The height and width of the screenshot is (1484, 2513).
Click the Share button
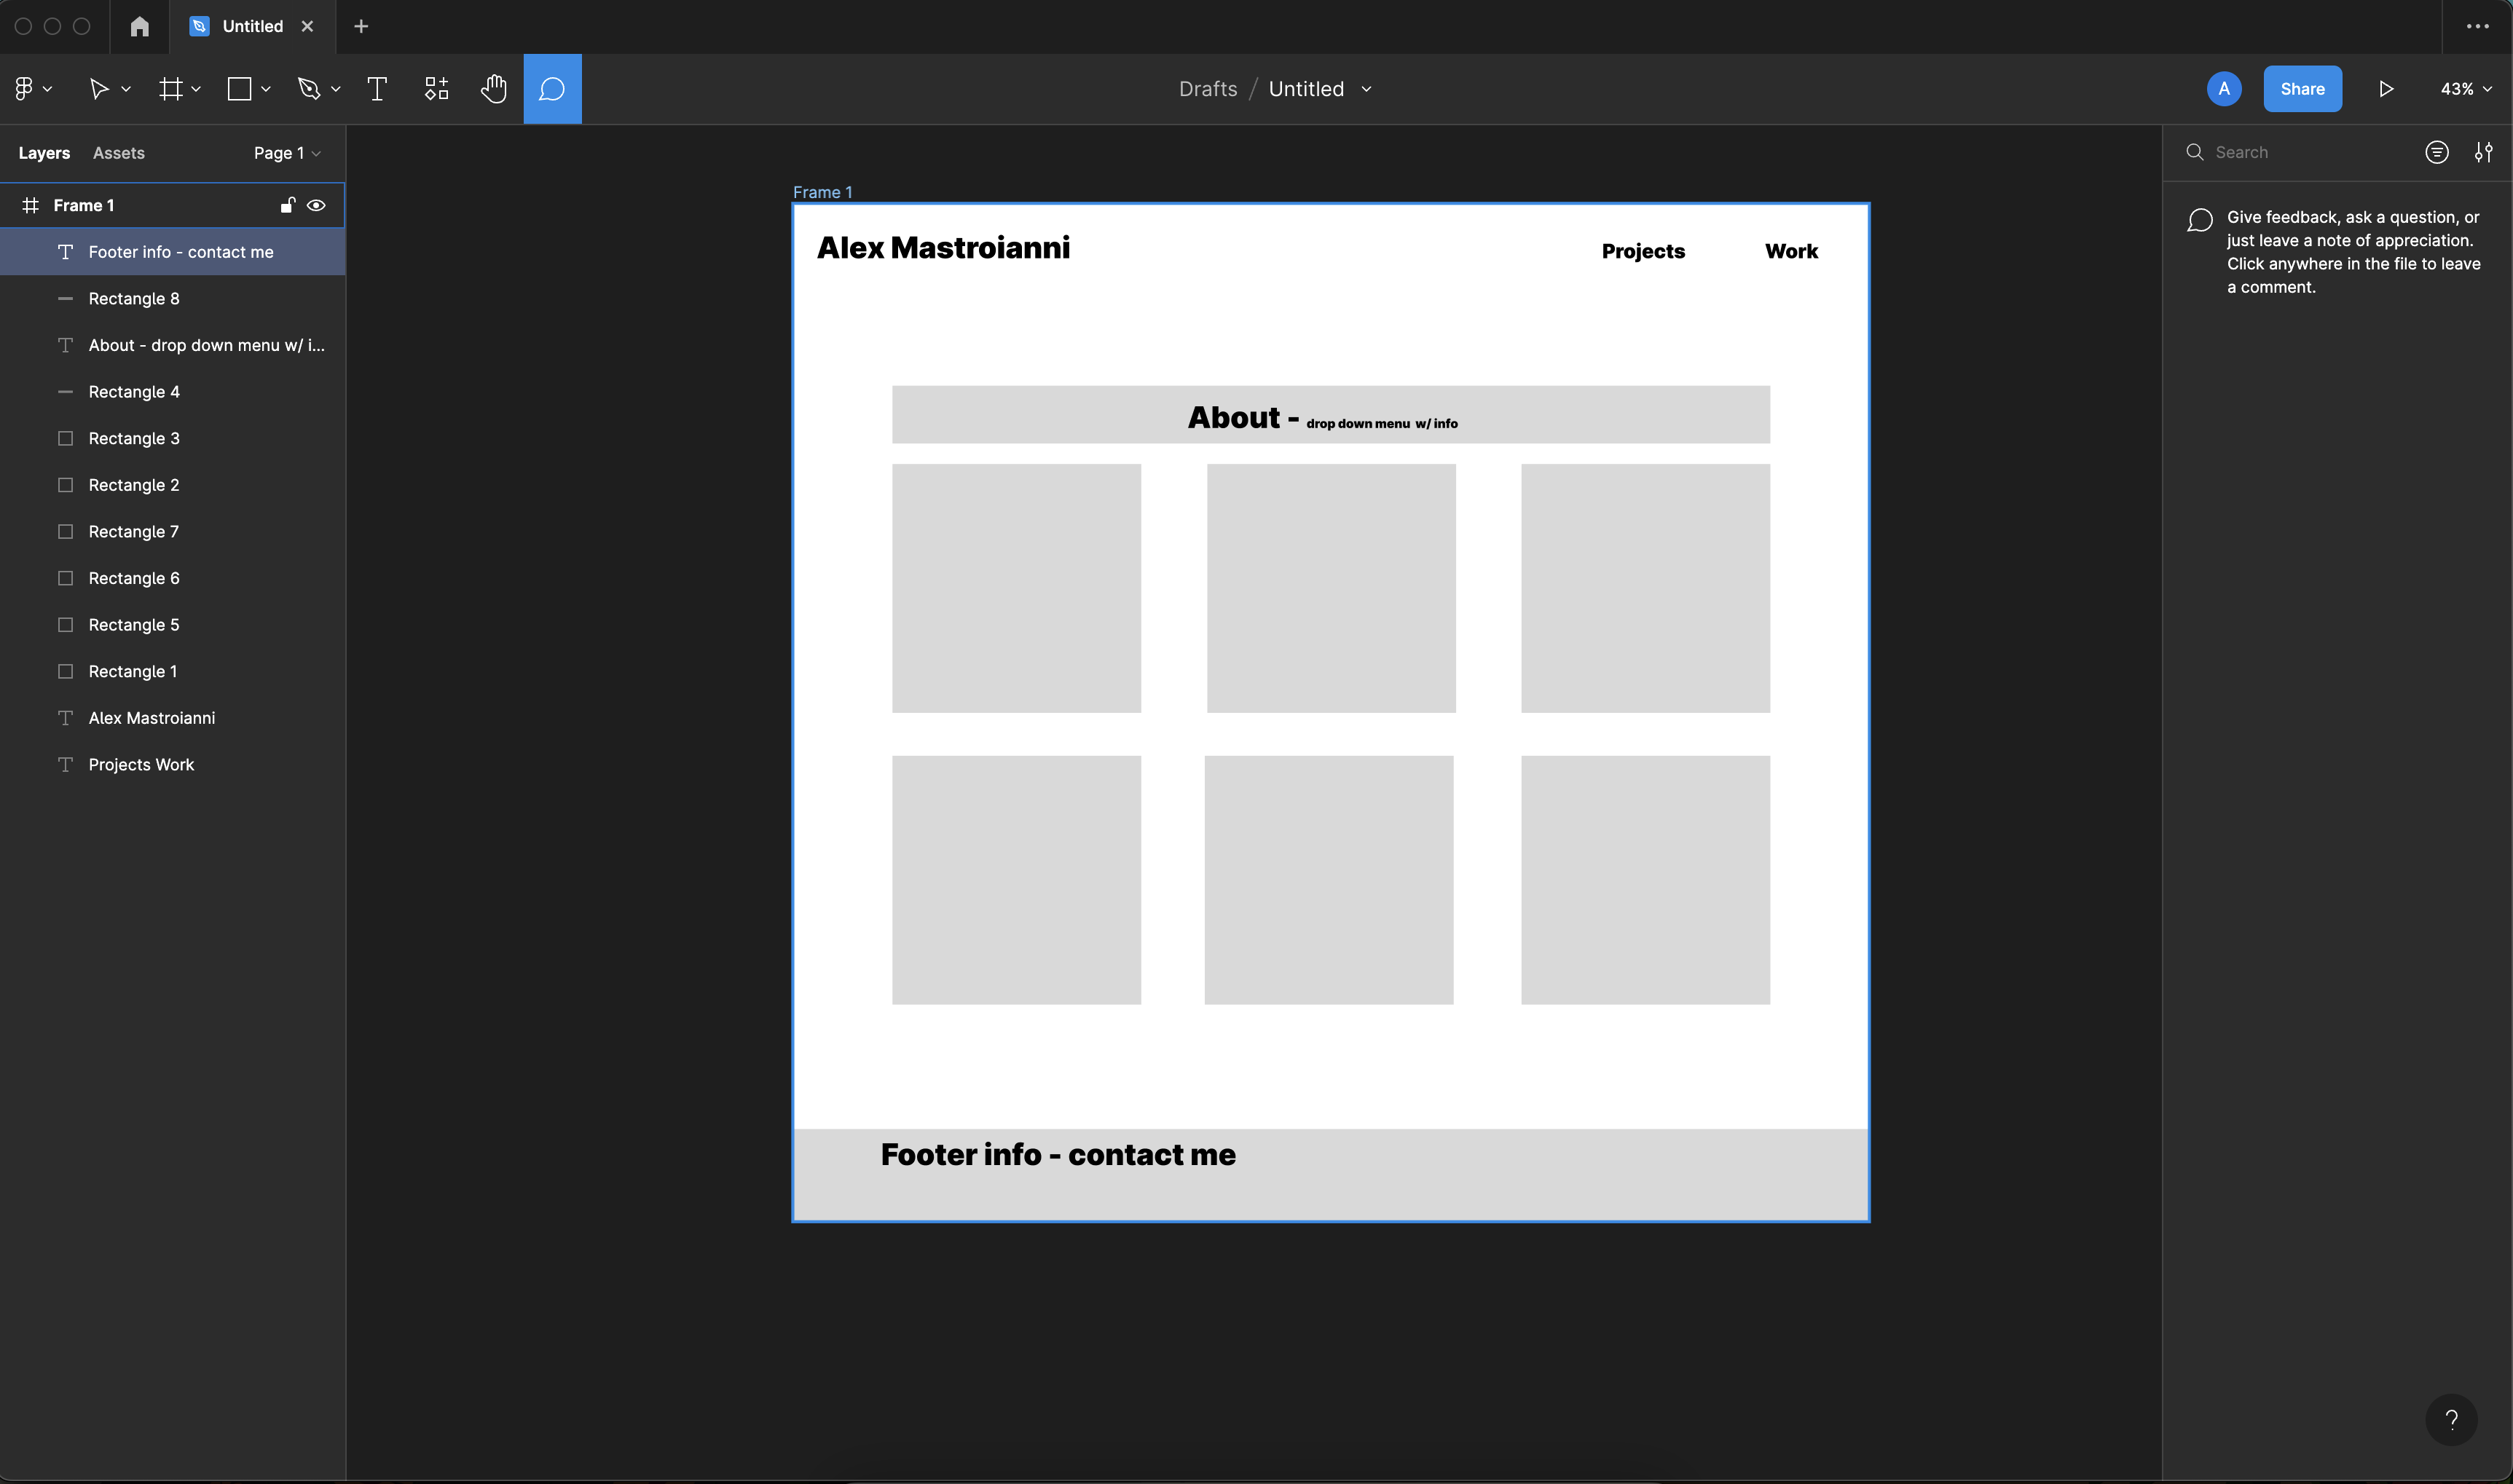click(2302, 88)
